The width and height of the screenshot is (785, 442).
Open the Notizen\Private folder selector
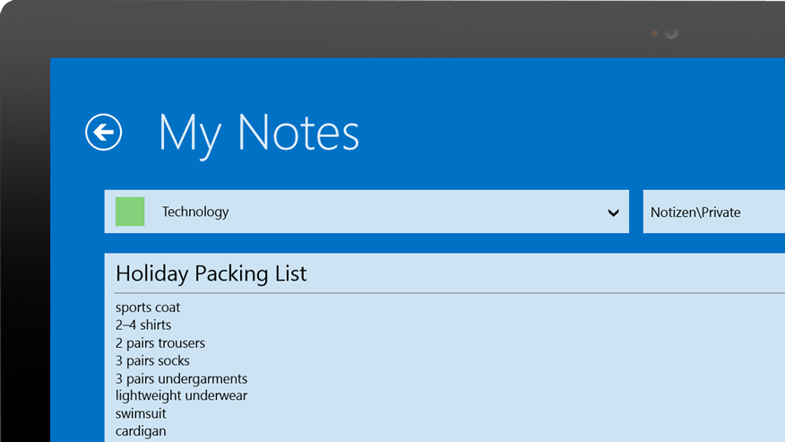pos(713,212)
